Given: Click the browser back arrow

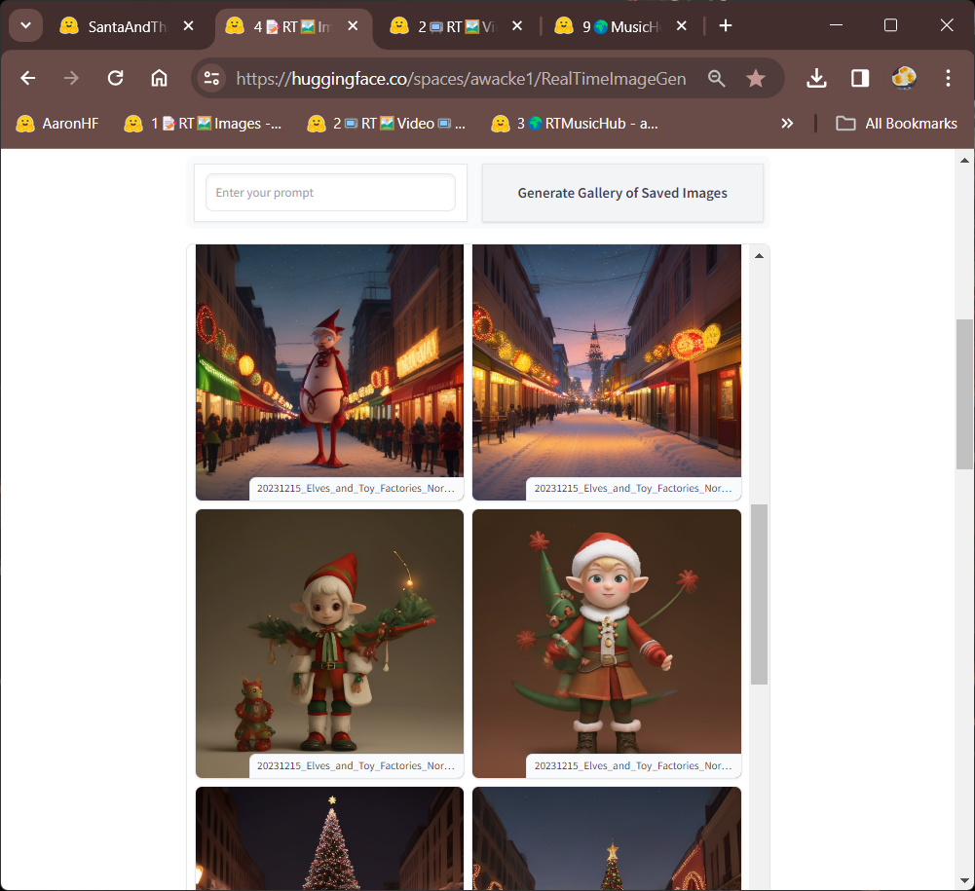Looking at the screenshot, I should tap(28, 79).
